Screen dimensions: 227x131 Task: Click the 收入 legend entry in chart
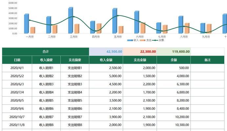click(x=133, y=40)
